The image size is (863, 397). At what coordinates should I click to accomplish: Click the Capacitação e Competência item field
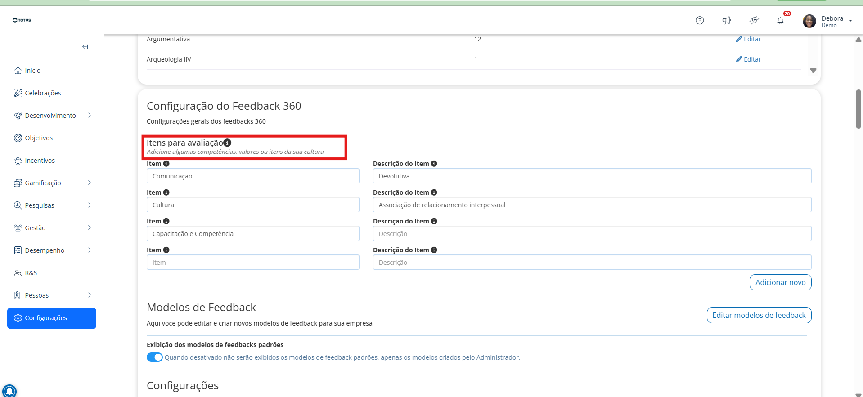(253, 233)
